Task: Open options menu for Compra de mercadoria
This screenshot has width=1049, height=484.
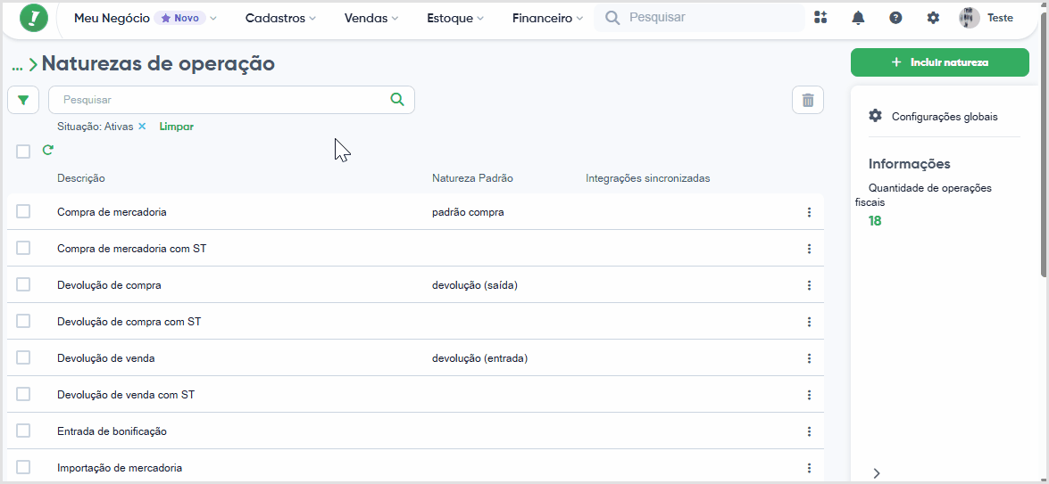Action: 809,212
